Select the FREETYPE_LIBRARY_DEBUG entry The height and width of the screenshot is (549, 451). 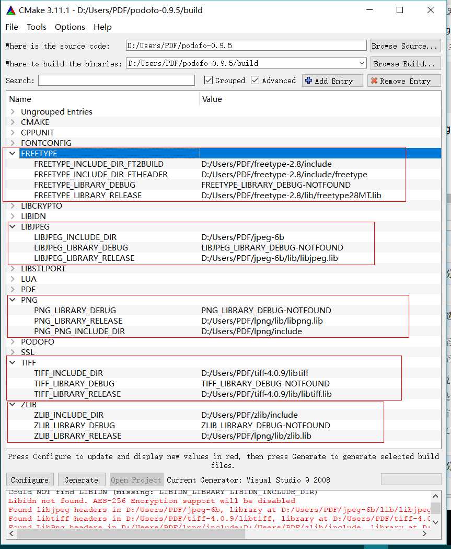tap(85, 185)
